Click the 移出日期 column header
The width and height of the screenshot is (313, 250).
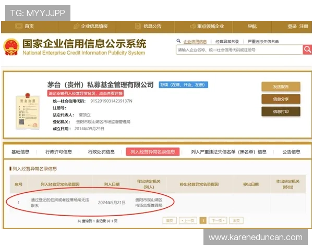pyautogui.click(x=251, y=184)
